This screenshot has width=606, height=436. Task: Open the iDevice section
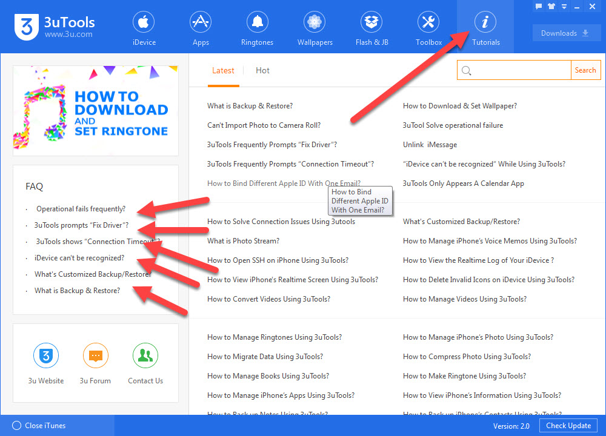144,28
